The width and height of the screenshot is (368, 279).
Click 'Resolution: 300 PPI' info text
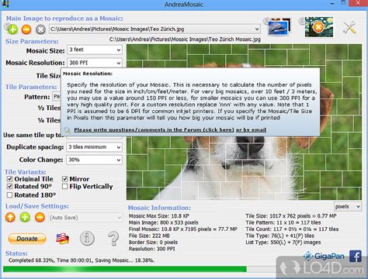151,249
